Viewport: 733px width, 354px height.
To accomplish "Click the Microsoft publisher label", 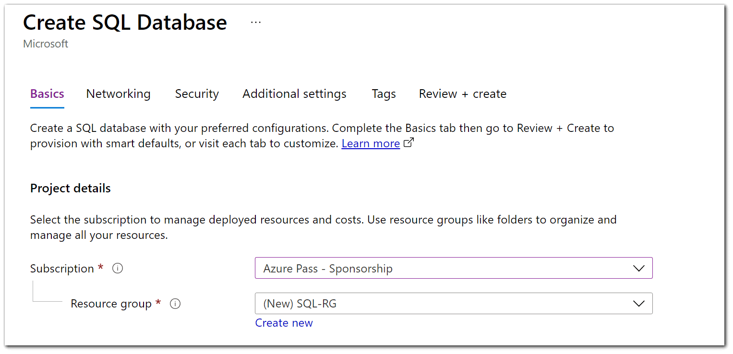I will pos(45,44).
